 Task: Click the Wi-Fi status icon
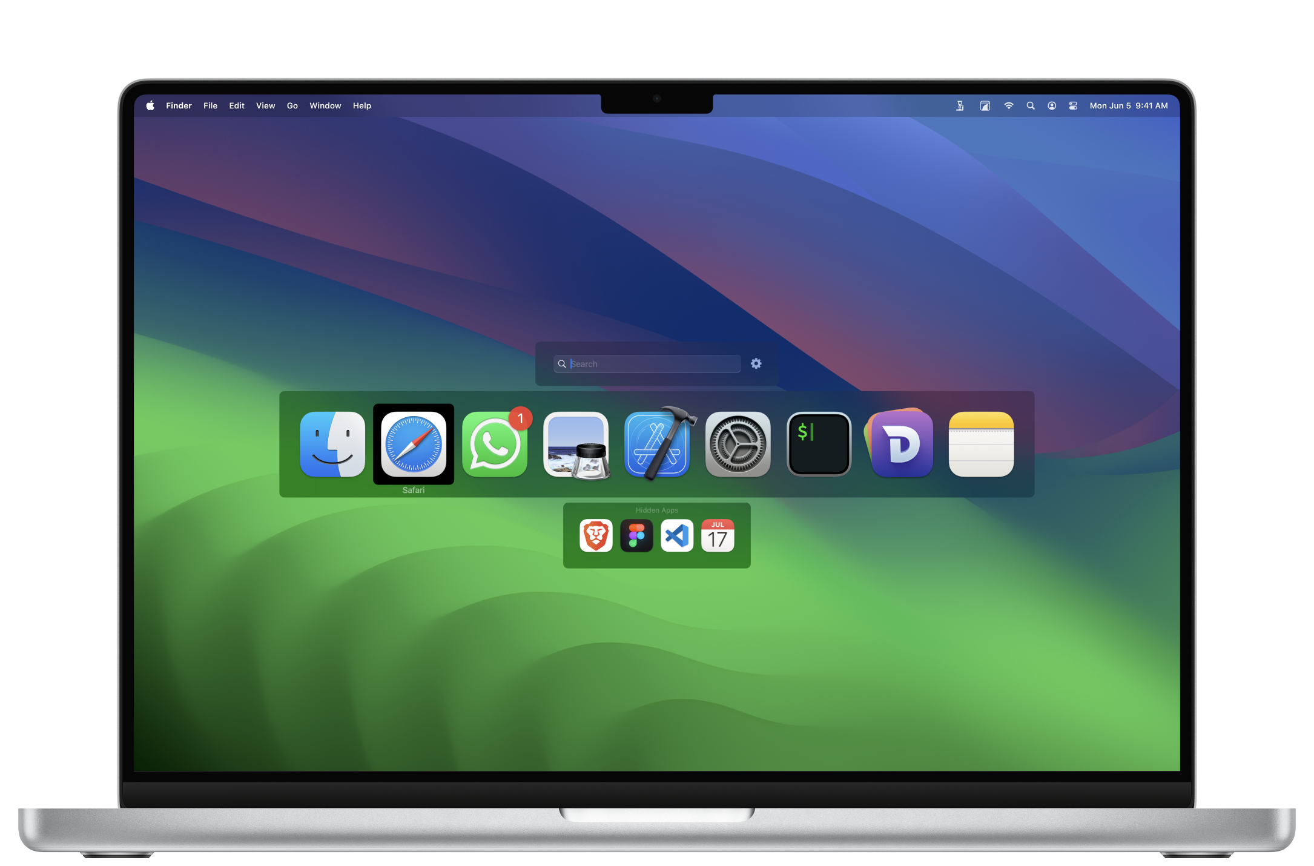coord(1009,105)
